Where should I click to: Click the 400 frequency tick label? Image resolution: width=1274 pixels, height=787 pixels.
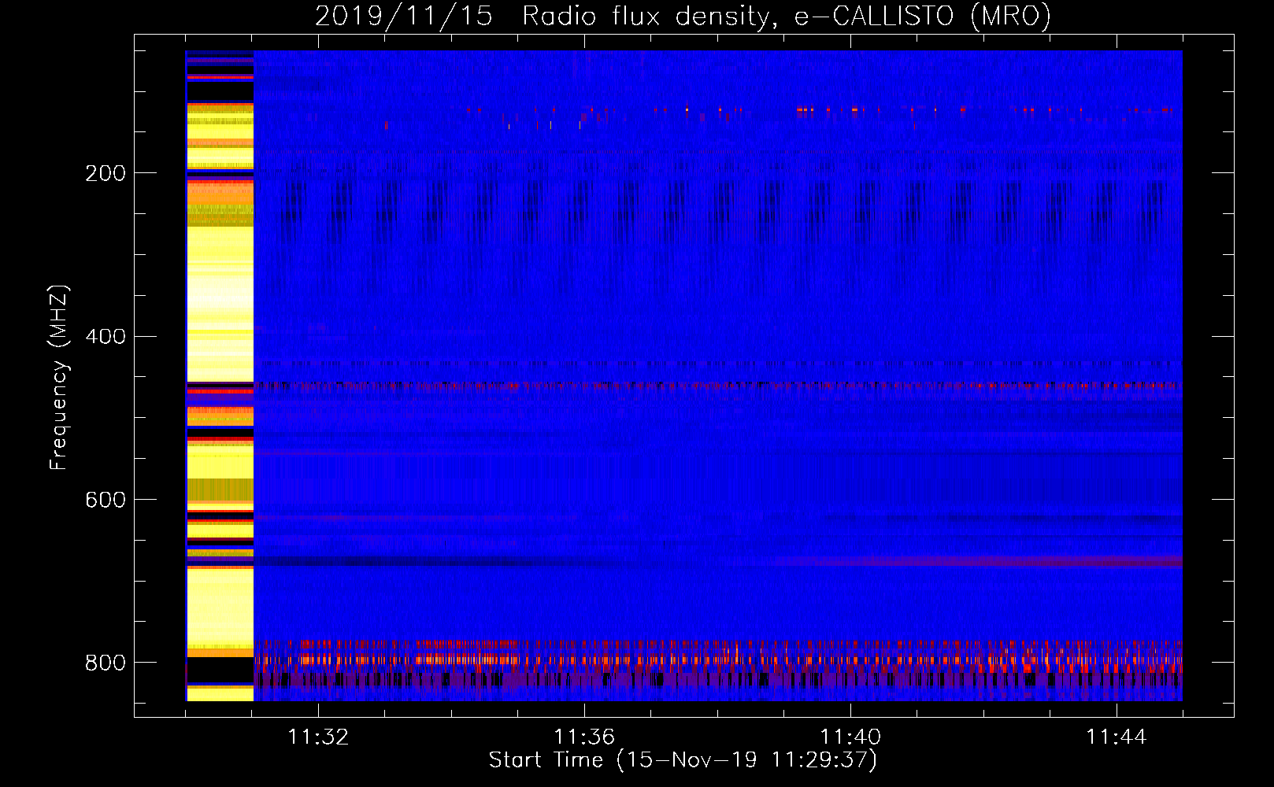click(105, 337)
